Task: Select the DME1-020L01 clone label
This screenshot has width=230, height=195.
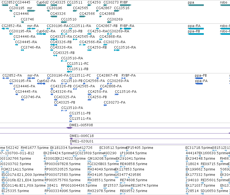Action: (82, 141)
